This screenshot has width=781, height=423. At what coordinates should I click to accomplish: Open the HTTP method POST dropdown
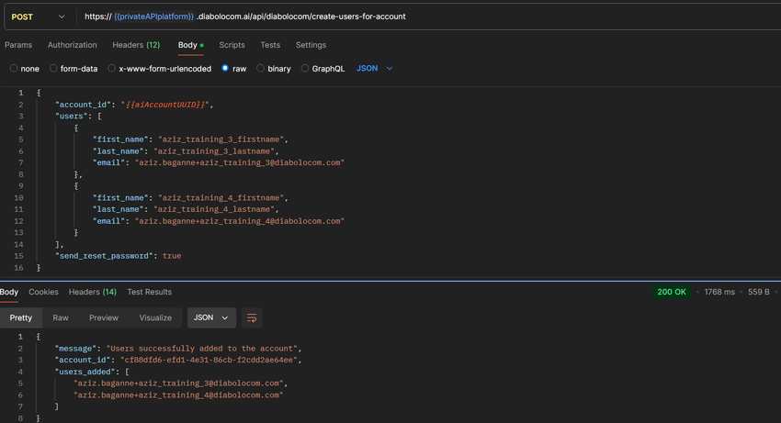38,17
